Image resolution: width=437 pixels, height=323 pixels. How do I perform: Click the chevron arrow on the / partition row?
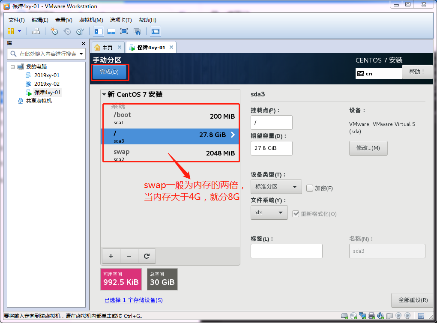[x=233, y=135]
